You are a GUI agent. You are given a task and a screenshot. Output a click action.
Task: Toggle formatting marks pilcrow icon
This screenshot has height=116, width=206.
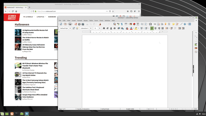coord(122,24)
